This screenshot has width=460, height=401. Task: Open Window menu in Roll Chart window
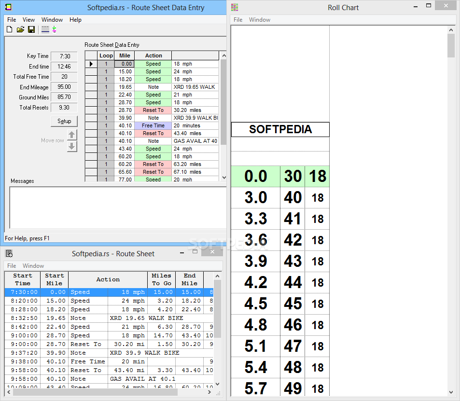pos(260,20)
